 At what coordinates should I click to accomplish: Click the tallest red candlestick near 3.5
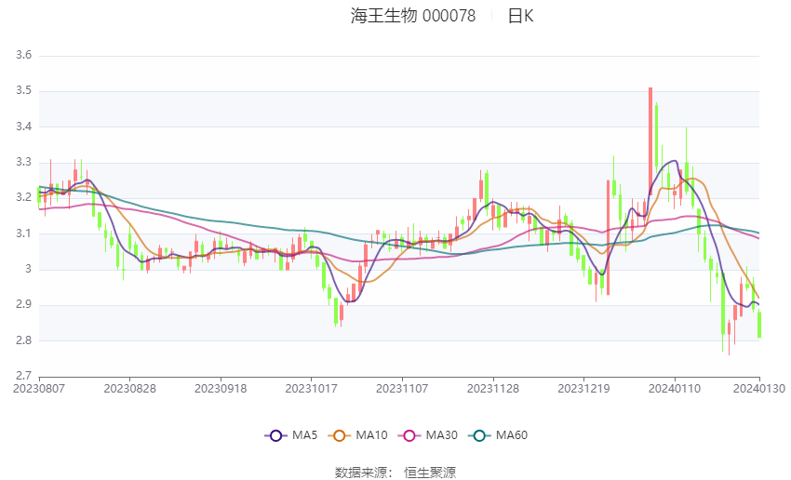point(650,141)
